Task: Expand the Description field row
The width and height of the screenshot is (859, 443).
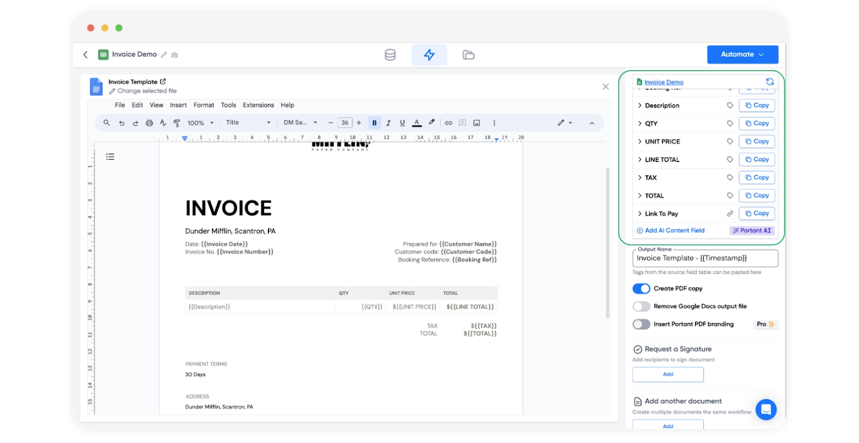Action: [x=640, y=106]
